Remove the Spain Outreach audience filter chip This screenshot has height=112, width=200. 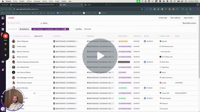[68, 29]
